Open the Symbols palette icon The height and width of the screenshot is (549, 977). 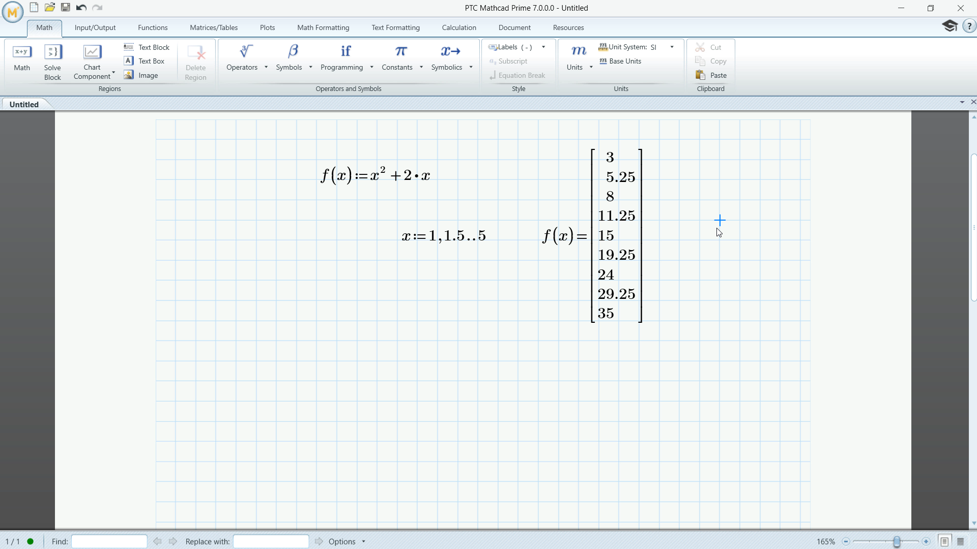[293, 51]
